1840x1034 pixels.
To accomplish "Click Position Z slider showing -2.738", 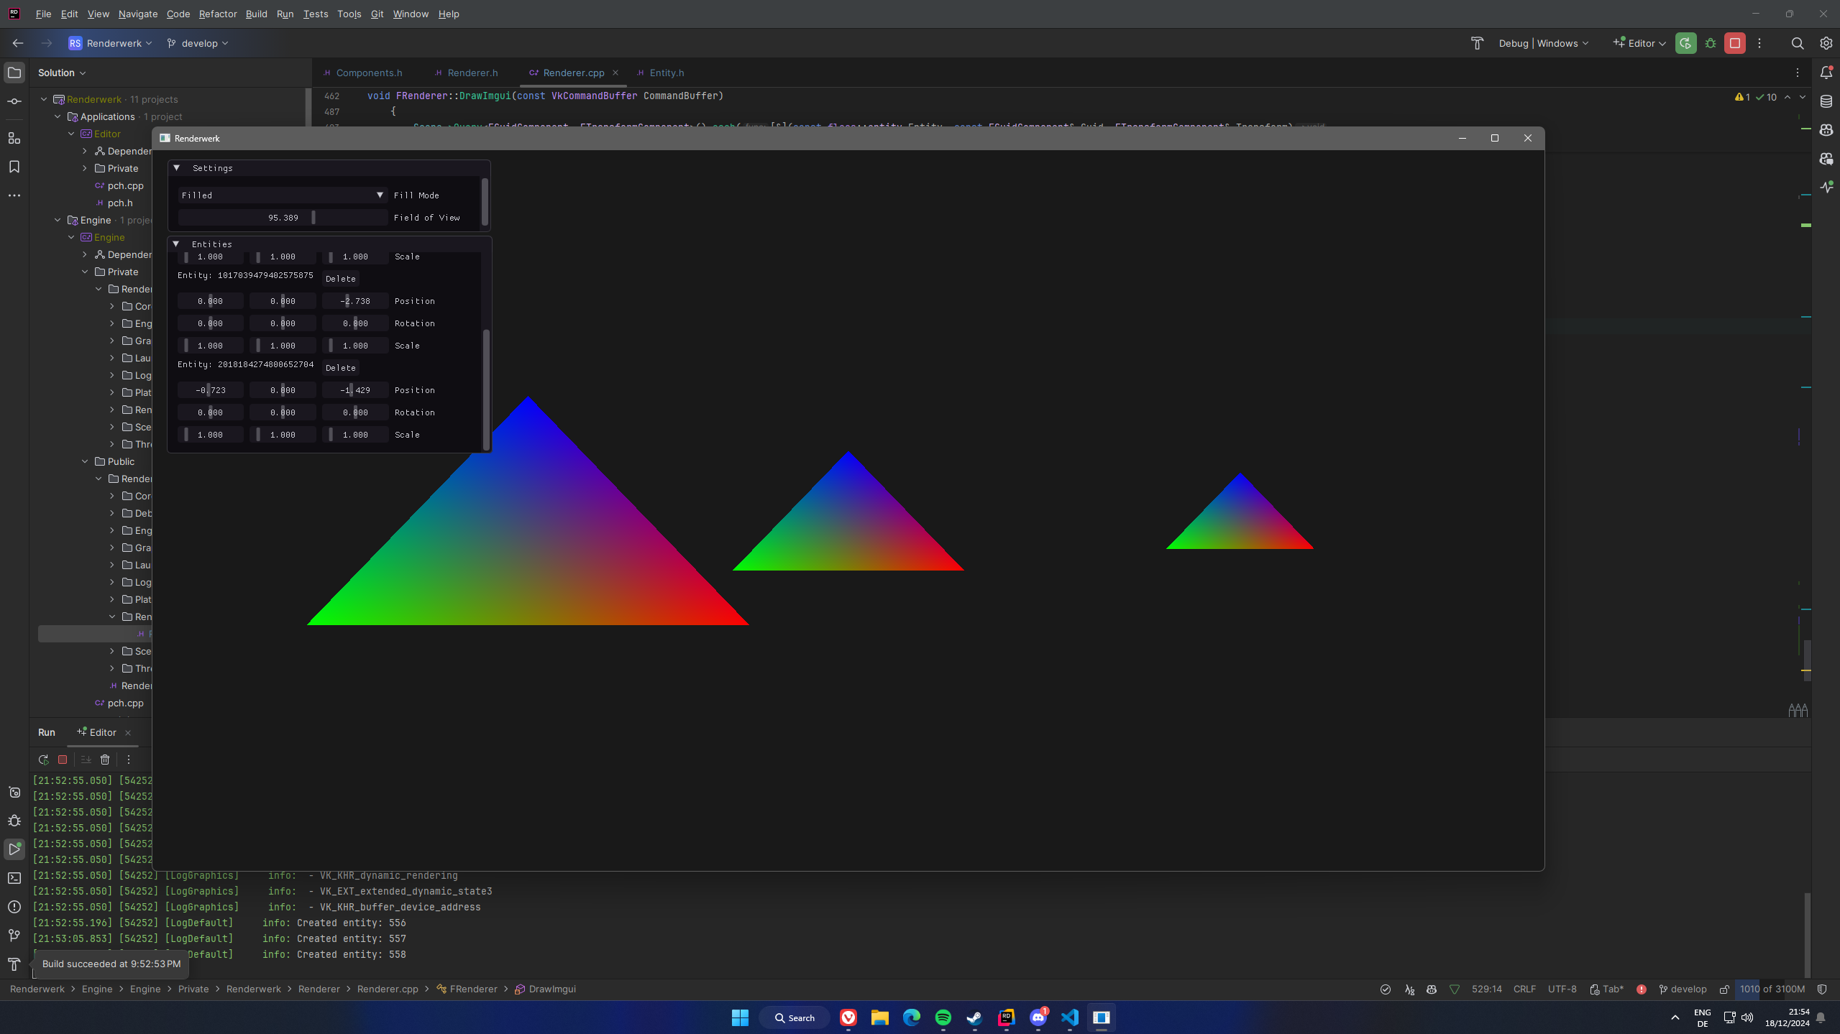I will pos(355,301).
